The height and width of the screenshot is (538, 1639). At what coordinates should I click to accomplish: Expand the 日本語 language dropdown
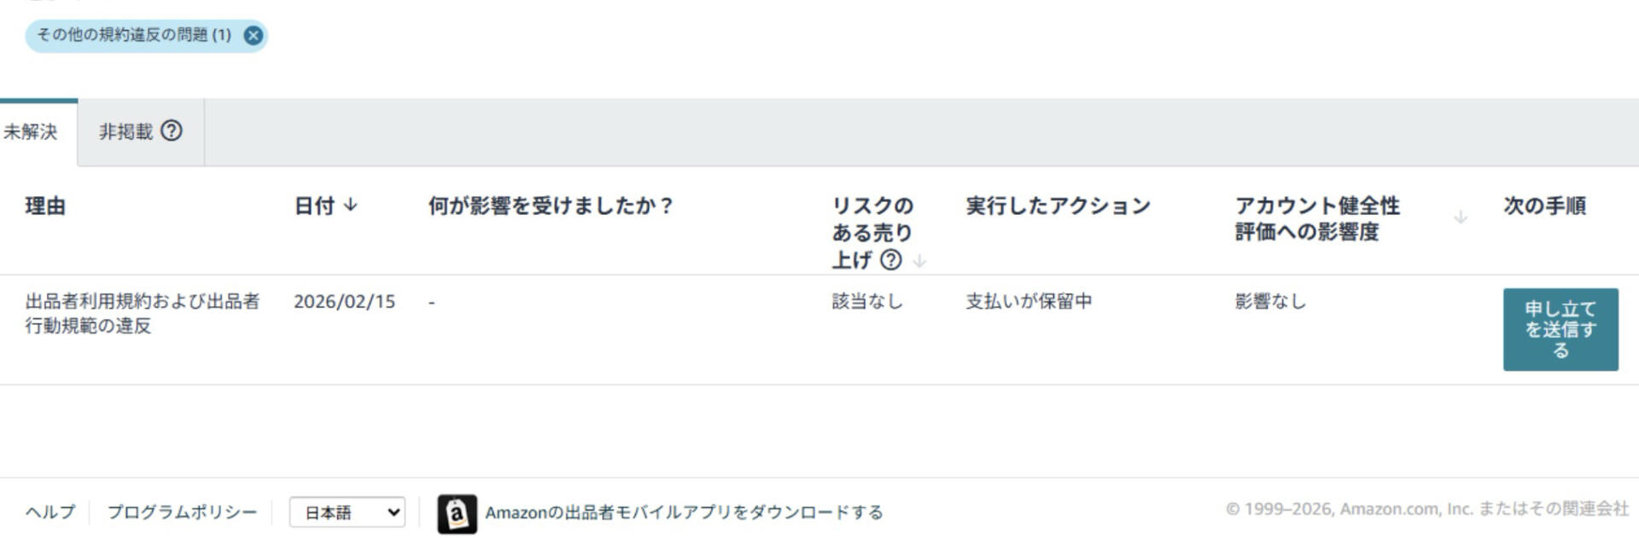point(347,512)
